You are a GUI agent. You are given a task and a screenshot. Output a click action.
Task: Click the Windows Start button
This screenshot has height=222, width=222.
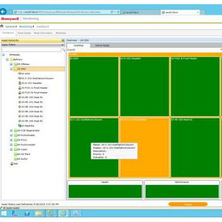point(4,214)
